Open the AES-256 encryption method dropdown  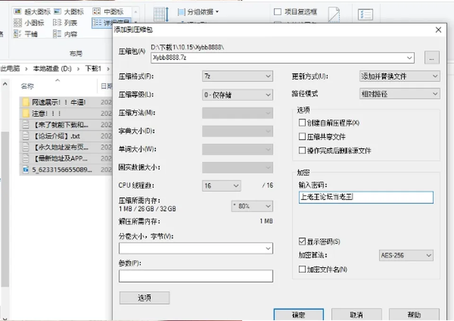pos(406,256)
